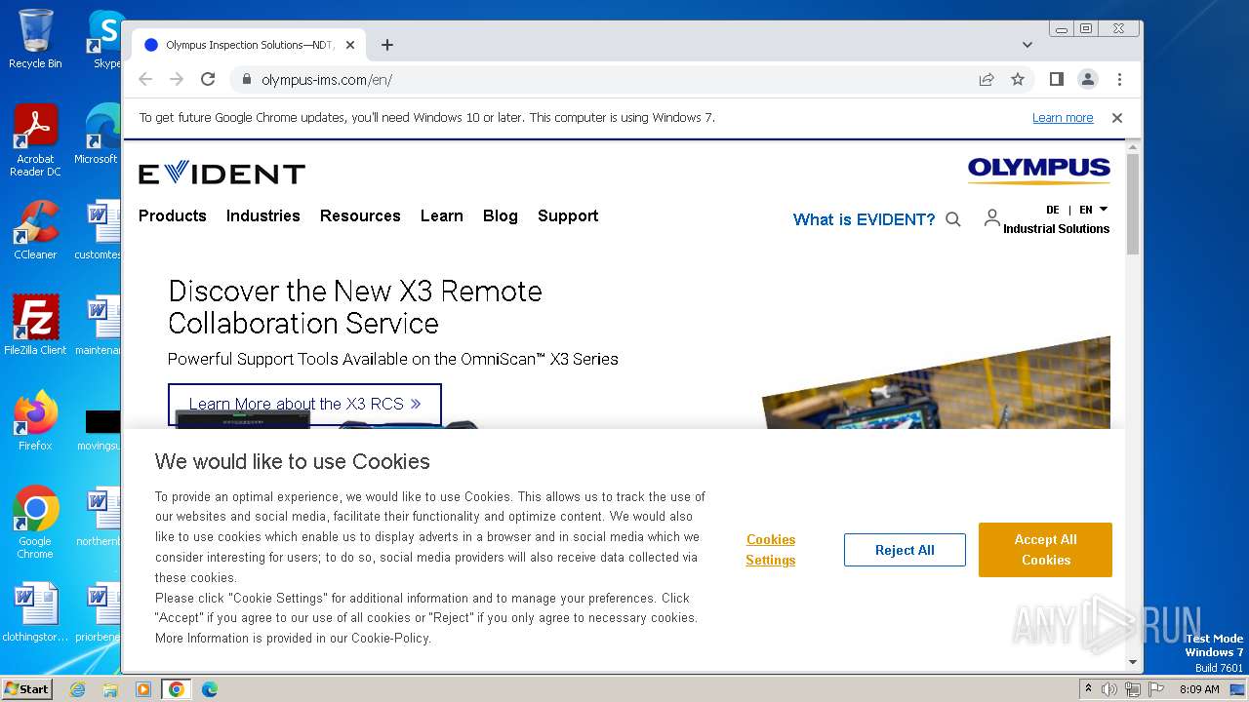This screenshot has height=702, width=1249.
Task: Bookmark this page with the star icon
Action: pyautogui.click(x=1018, y=79)
